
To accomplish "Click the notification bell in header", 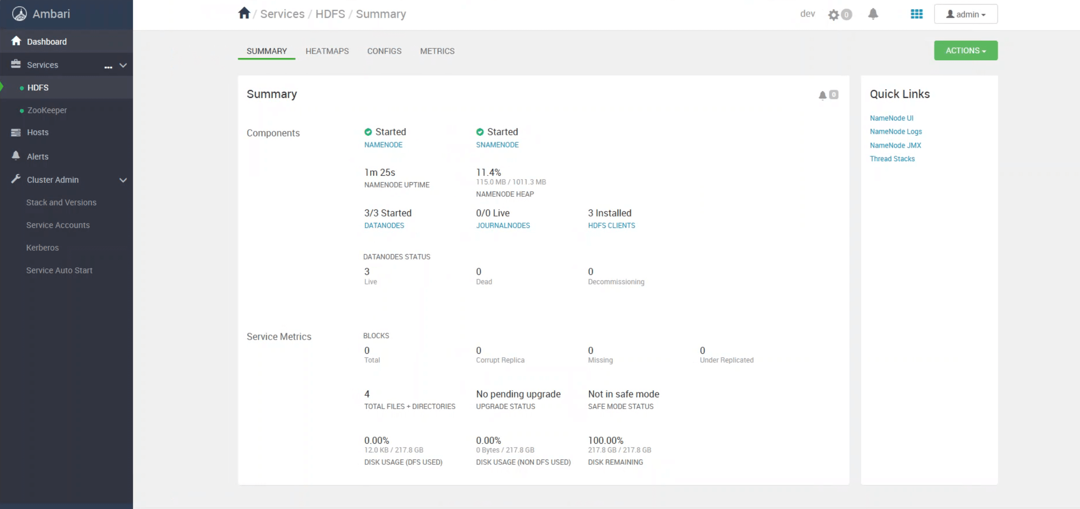I will click(x=873, y=14).
